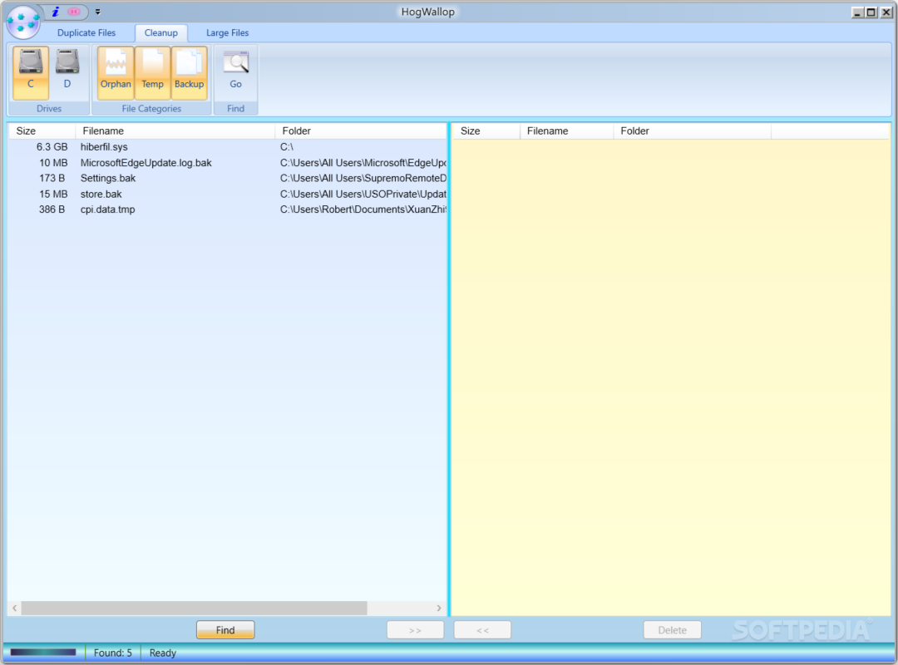Click the Found: 5 status text
The image size is (898, 665).
[x=113, y=653]
